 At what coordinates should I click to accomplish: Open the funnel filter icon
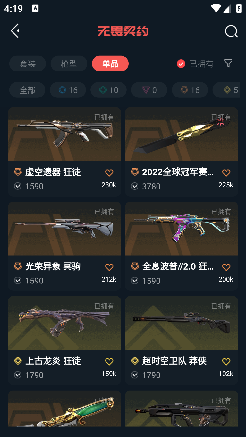click(228, 63)
